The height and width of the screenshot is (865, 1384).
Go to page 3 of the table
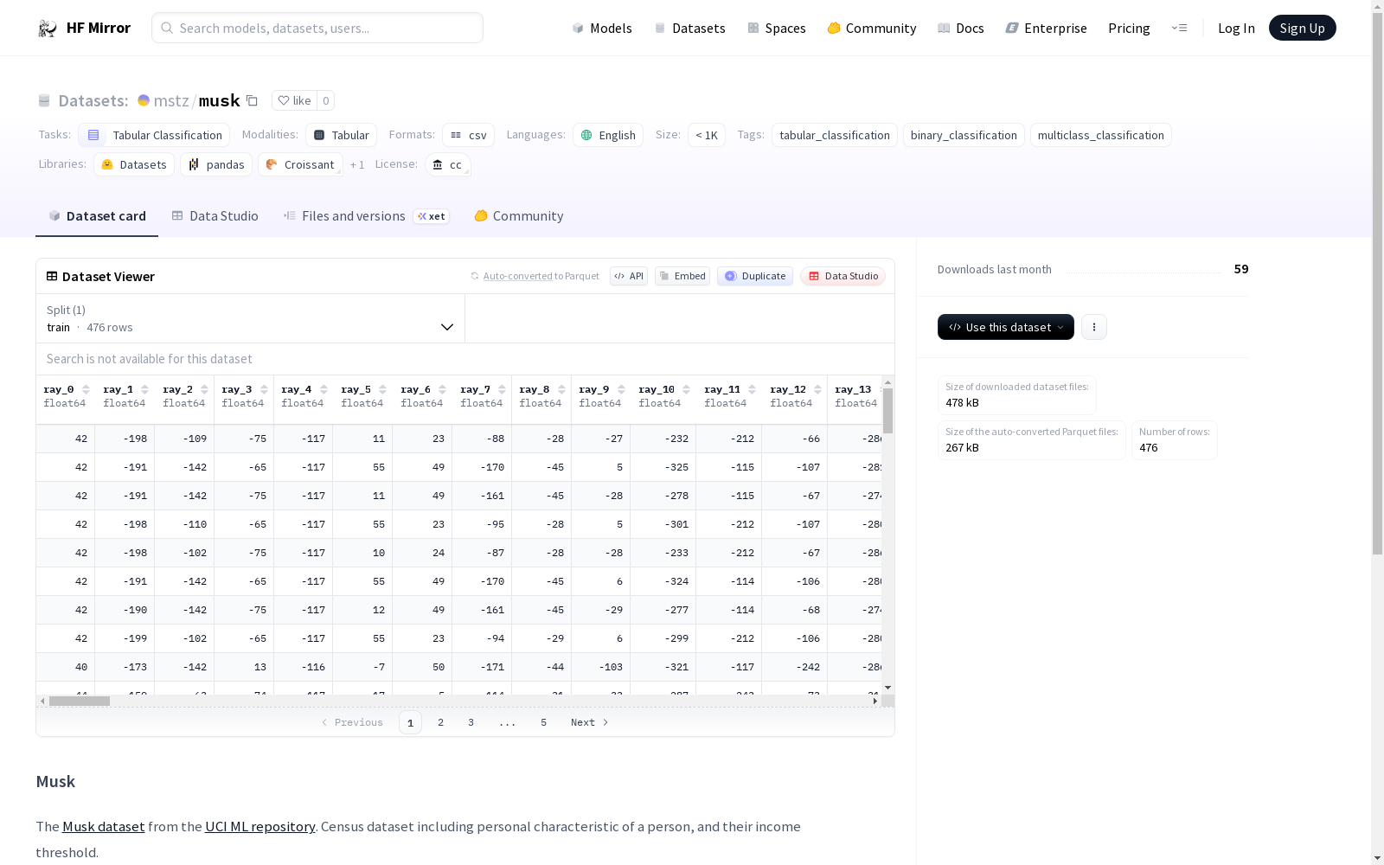[x=471, y=722]
